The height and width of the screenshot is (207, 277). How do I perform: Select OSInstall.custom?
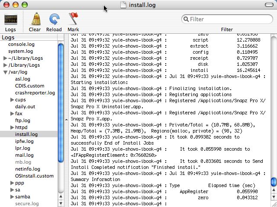(x=34, y=176)
